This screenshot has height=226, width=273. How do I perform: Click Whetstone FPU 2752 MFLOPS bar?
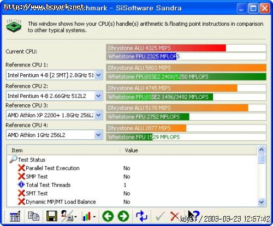[148, 117]
